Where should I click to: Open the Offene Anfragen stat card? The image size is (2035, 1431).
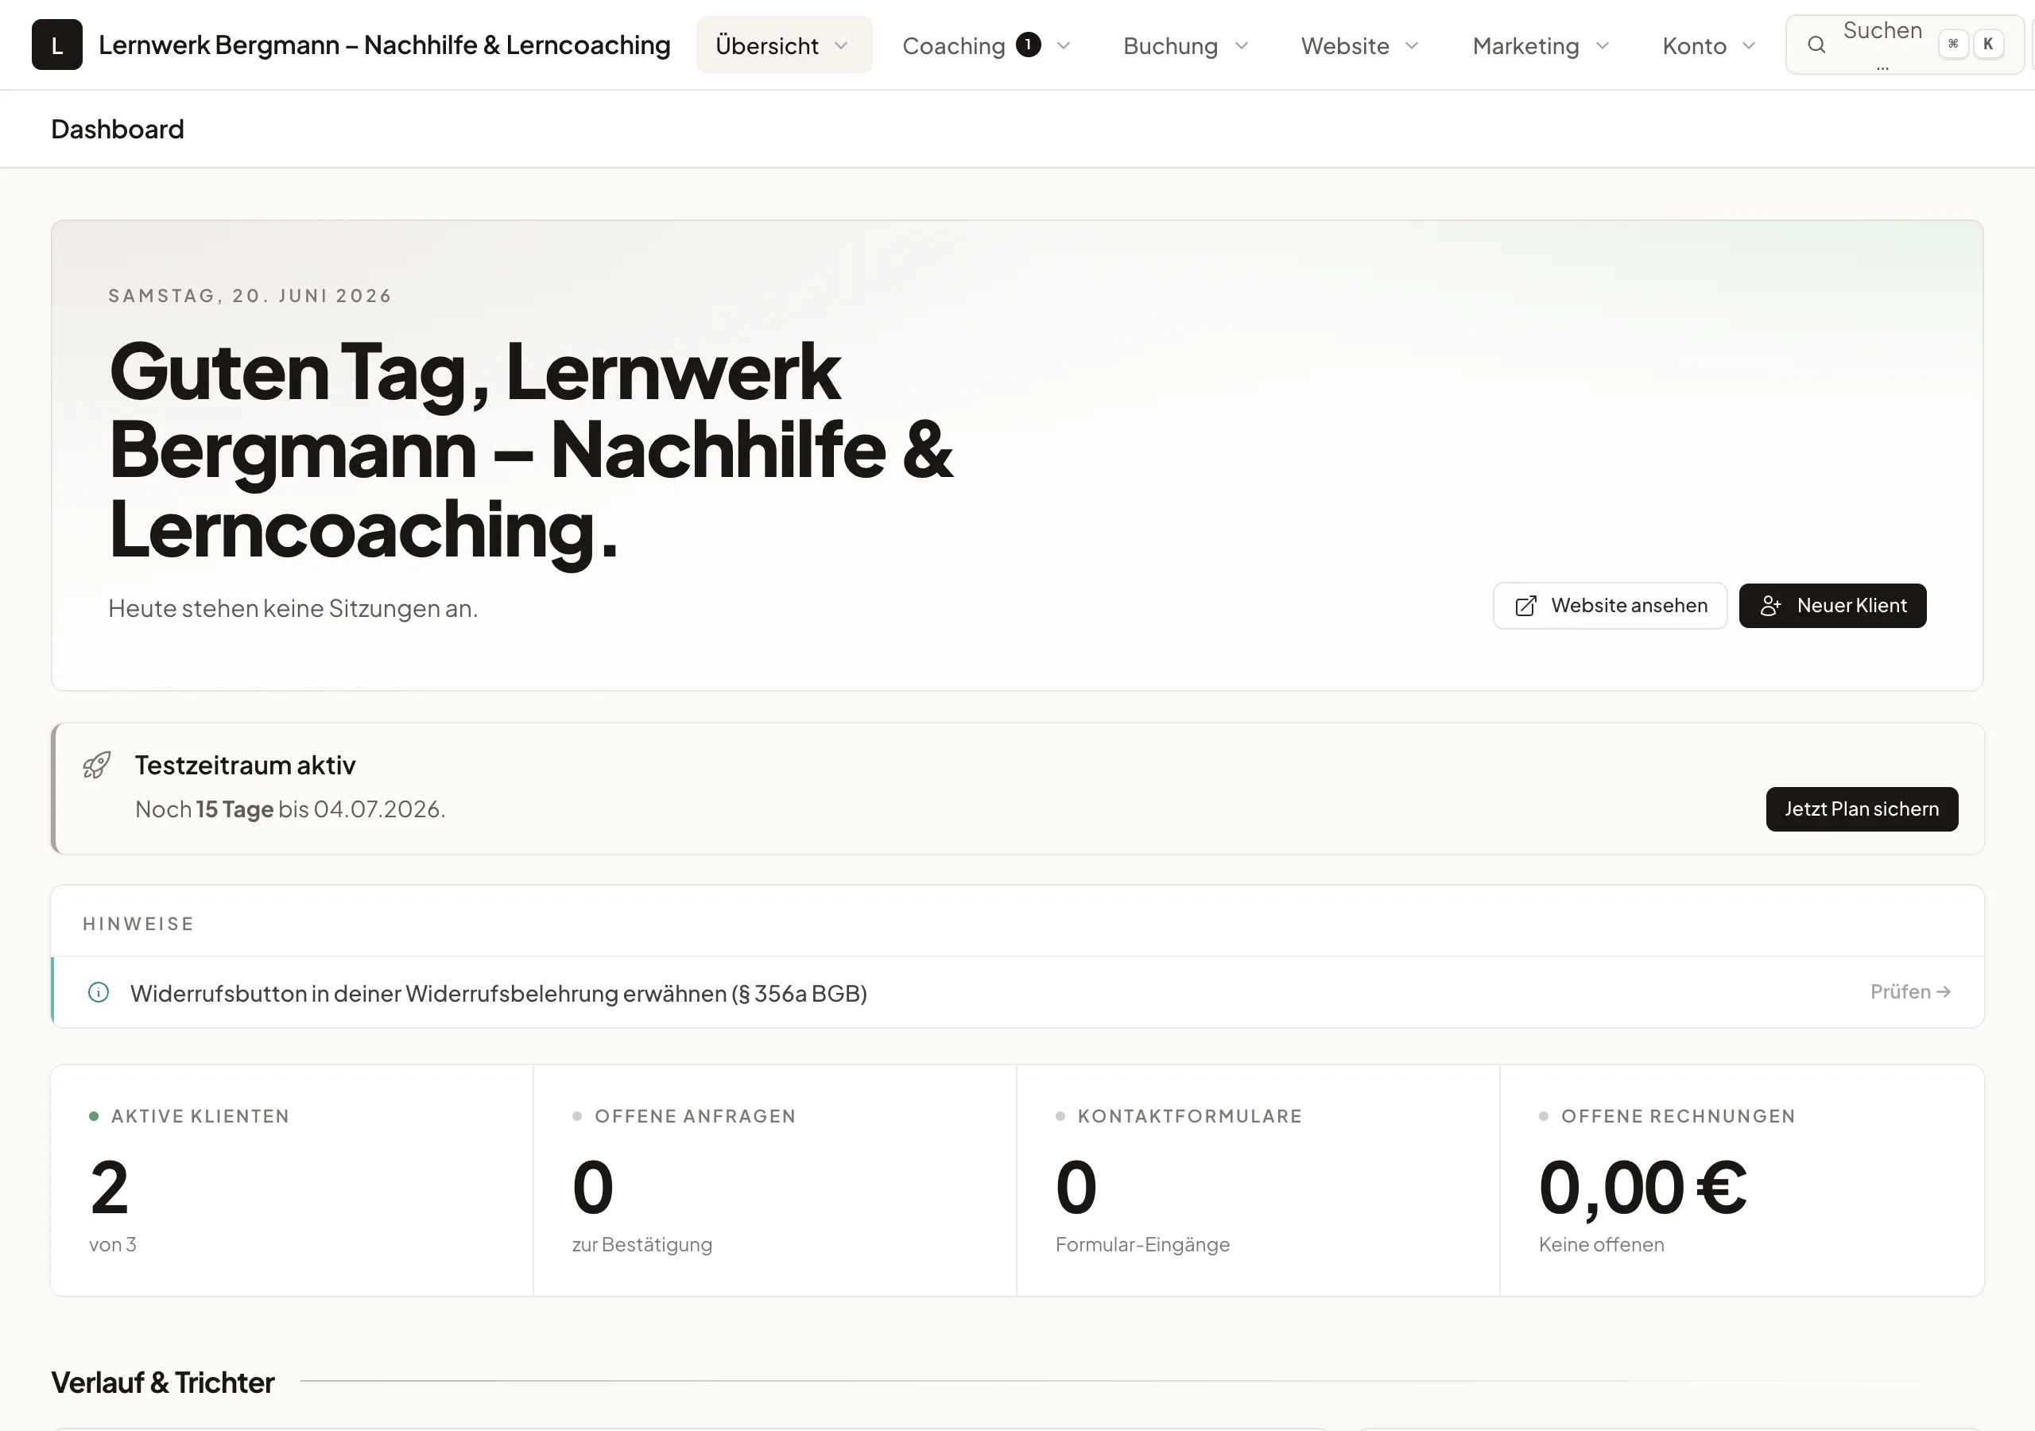point(774,1180)
